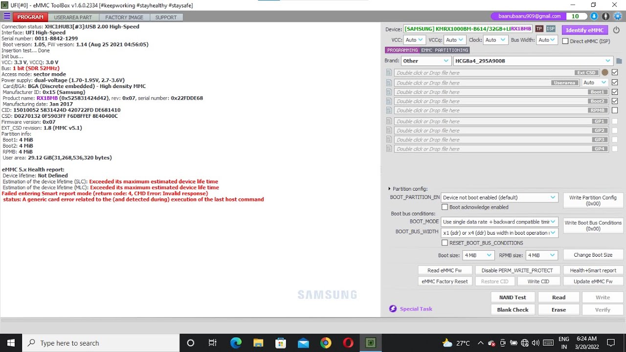Open the VCC voltage dropdown
626x352 pixels.
point(414,40)
